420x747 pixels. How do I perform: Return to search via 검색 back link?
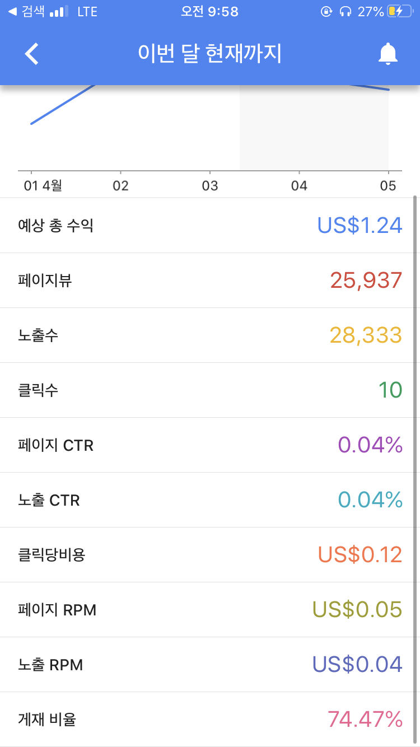click(26, 11)
